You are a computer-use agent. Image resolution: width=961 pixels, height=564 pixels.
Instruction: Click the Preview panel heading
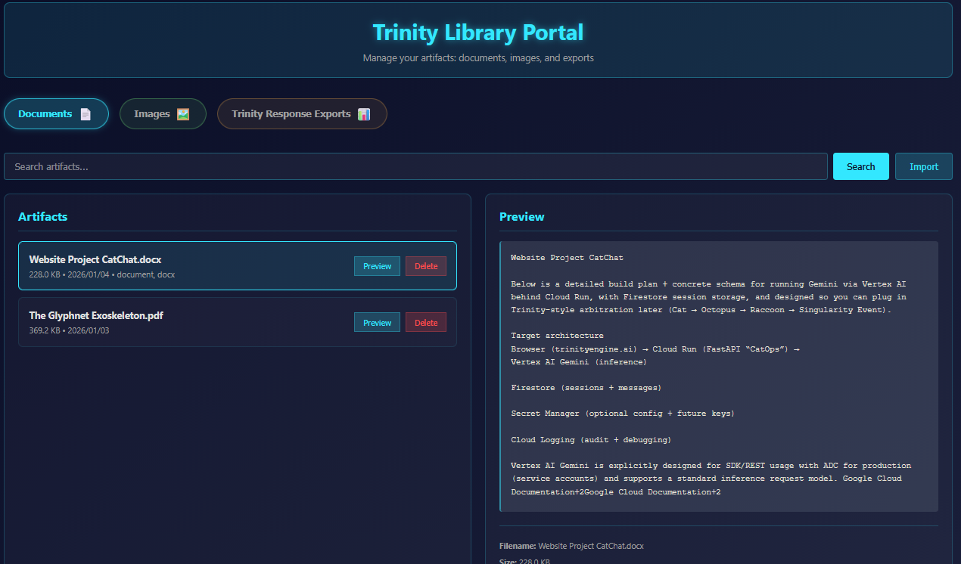(x=521, y=216)
